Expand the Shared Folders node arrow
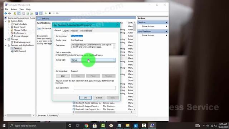Image resolution: width=229 pixels, height=129 pixels. (9, 30)
